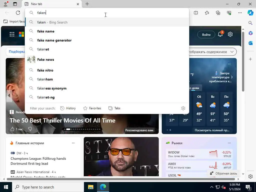
Task: Pick the 'fake nitro' suggestion
Action: 107,70
